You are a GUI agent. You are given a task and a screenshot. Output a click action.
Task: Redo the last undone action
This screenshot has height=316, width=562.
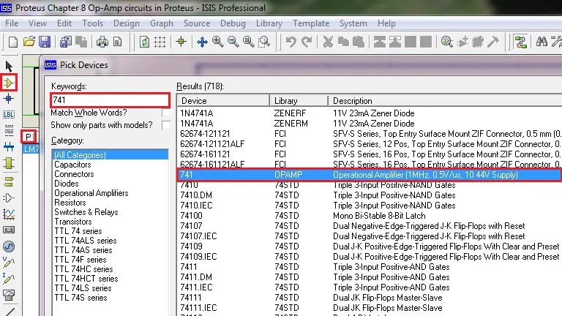click(307, 42)
